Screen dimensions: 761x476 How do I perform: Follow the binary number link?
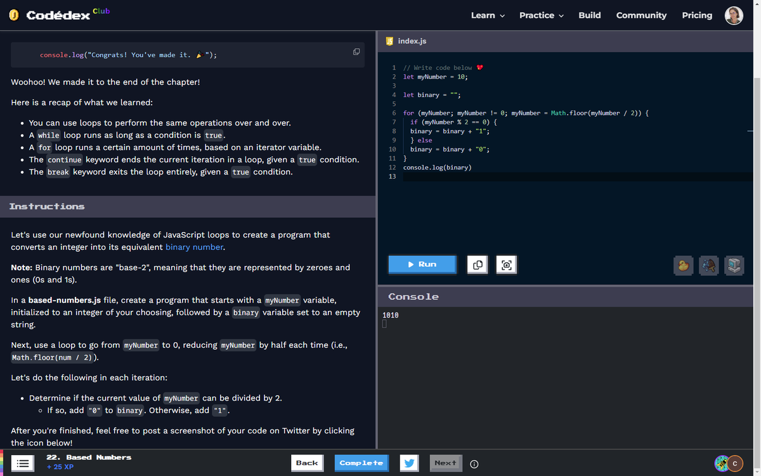click(x=194, y=247)
